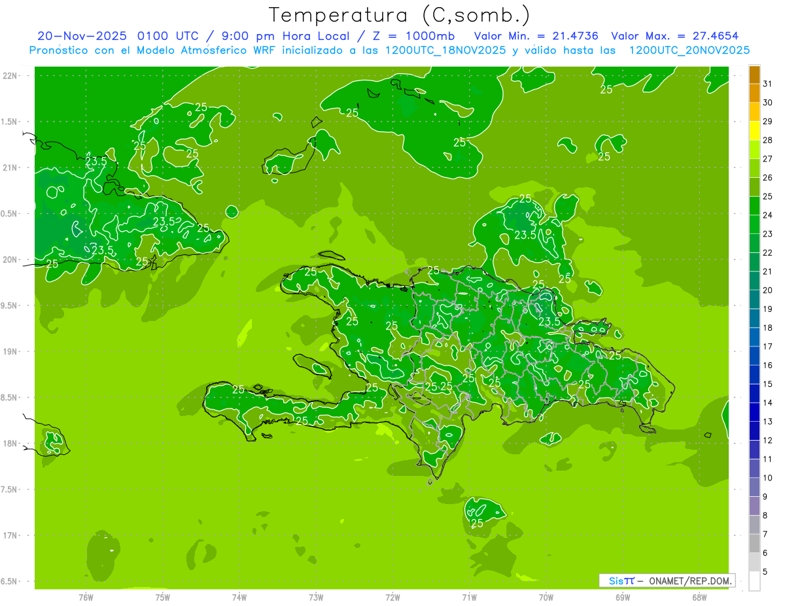Click the '70W' longitude axis label

pos(546,598)
